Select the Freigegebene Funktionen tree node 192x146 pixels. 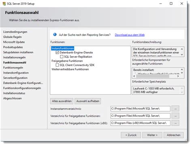(67, 61)
